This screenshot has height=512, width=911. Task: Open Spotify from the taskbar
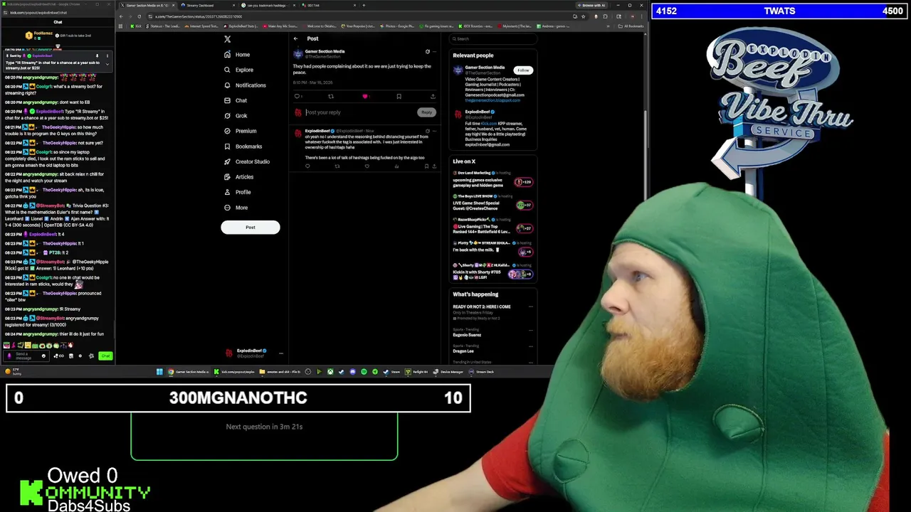[364, 372]
